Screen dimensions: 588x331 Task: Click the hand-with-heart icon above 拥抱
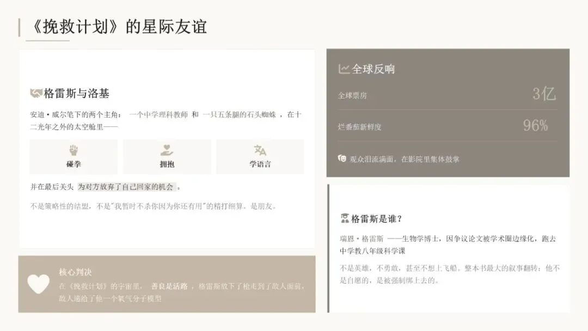tap(167, 150)
